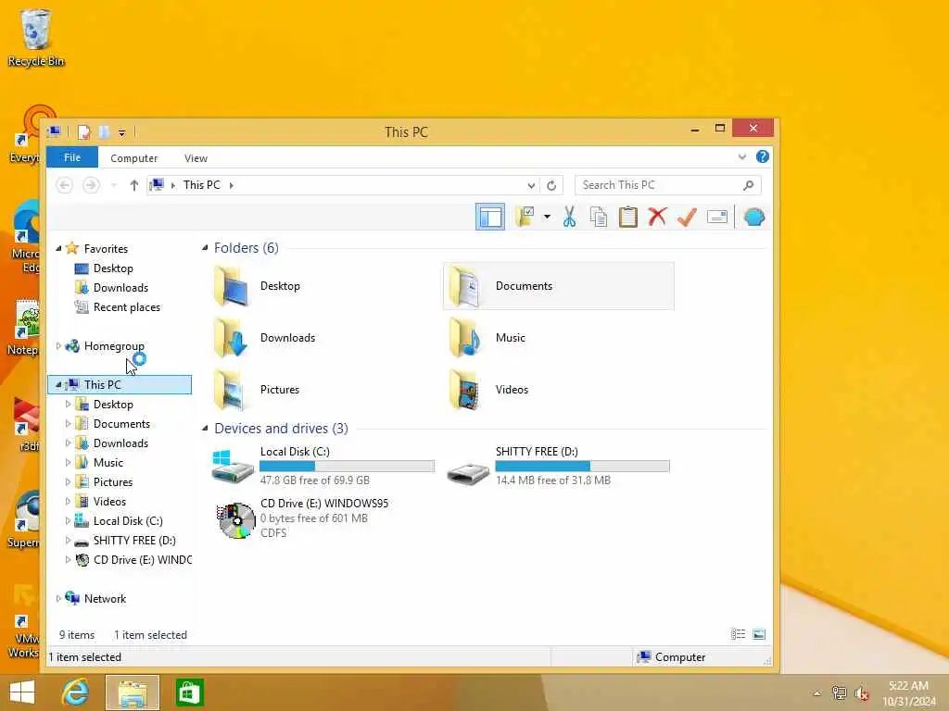The image size is (949, 711).
Task: Click the red X Delete icon
Action: click(x=657, y=217)
